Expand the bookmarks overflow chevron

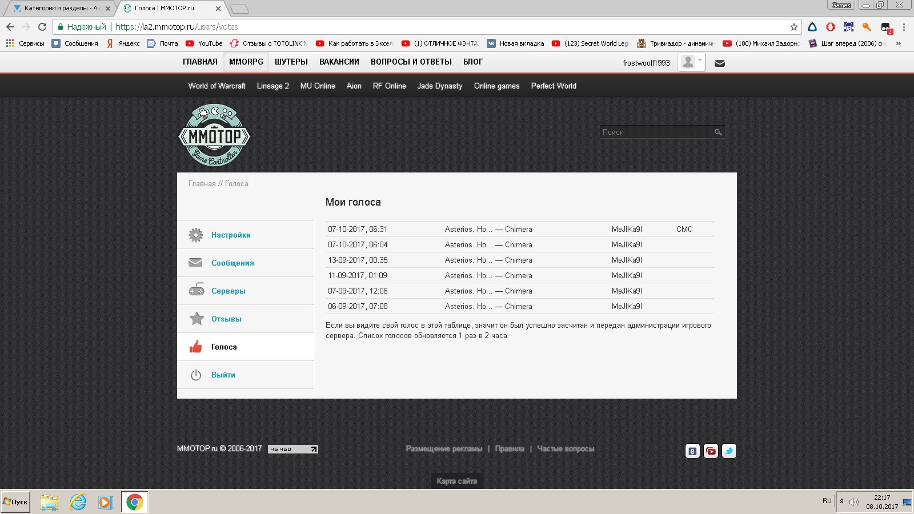tap(899, 43)
